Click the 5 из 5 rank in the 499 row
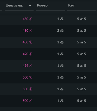This screenshot has width=97, height=111. 81,66
